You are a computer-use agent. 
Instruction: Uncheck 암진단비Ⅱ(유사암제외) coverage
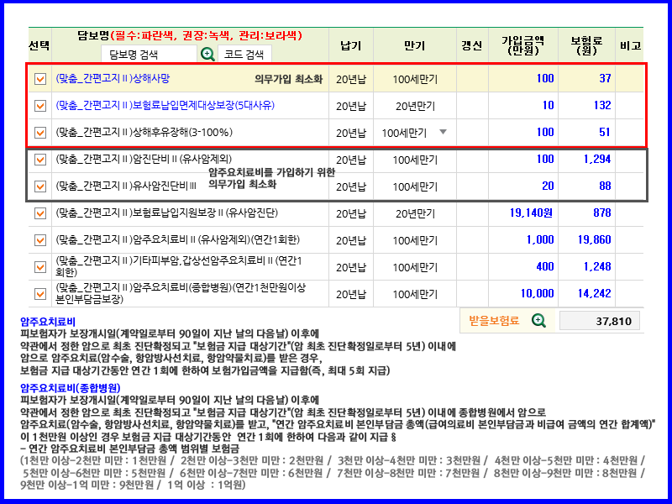tap(41, 160)
